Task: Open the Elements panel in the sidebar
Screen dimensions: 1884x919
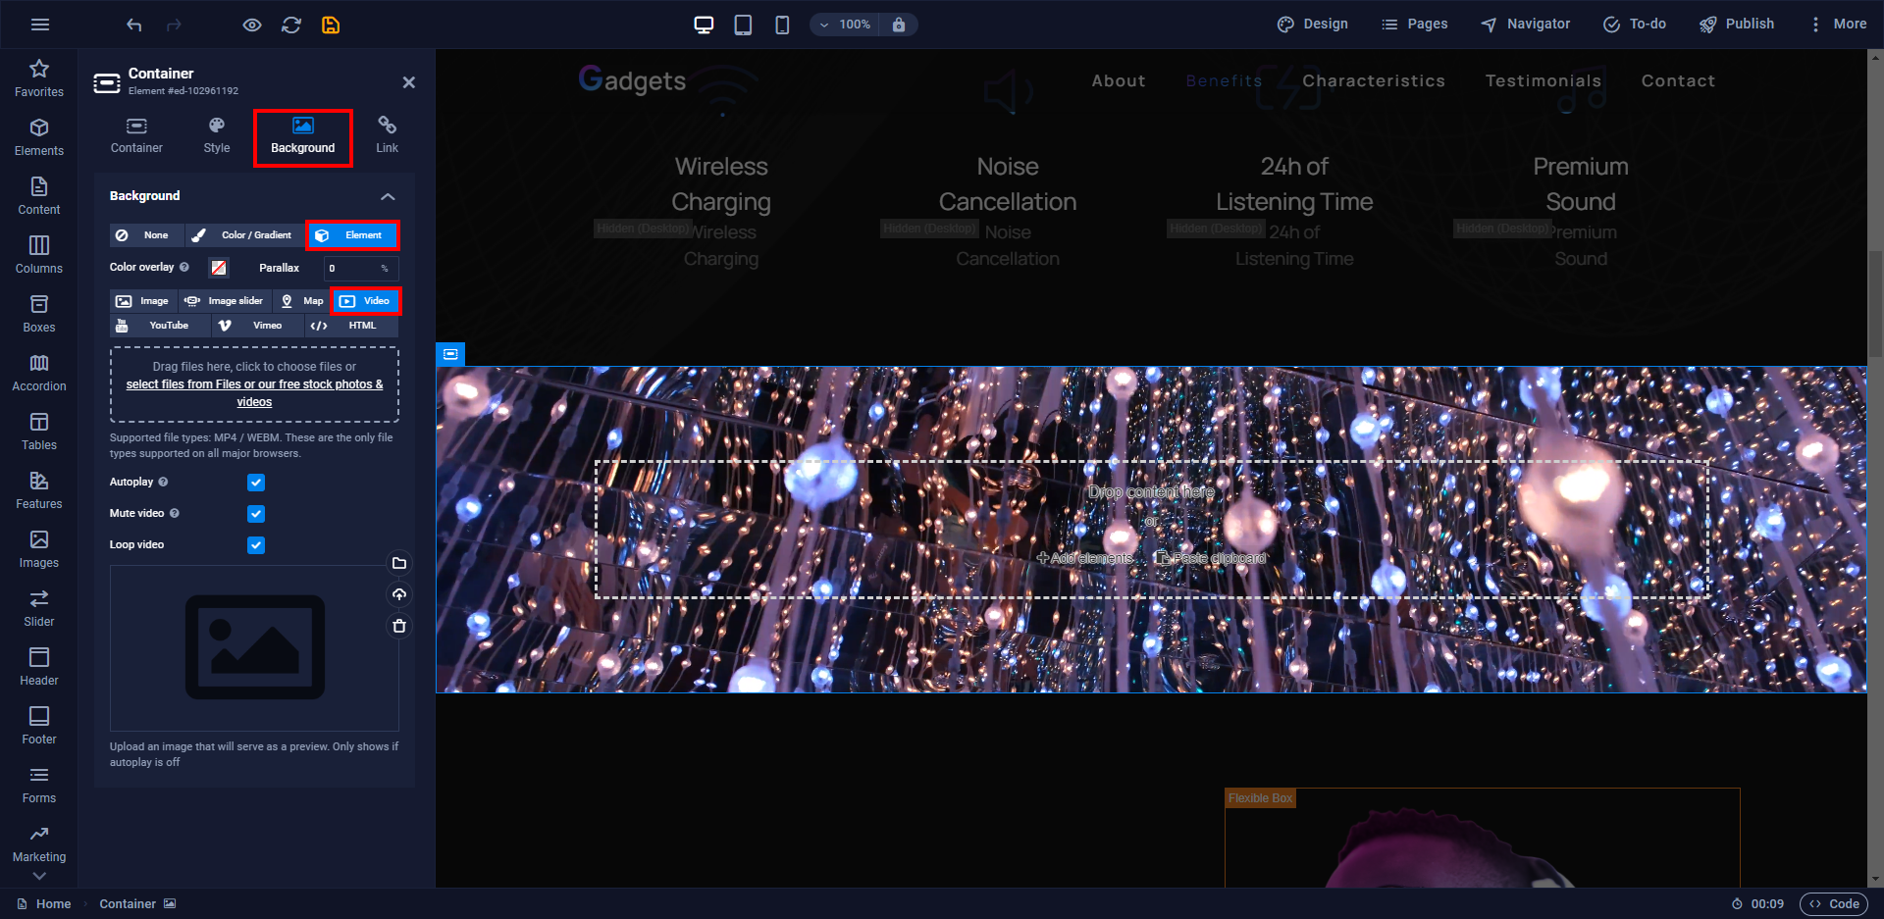Action: coord(38,137)
